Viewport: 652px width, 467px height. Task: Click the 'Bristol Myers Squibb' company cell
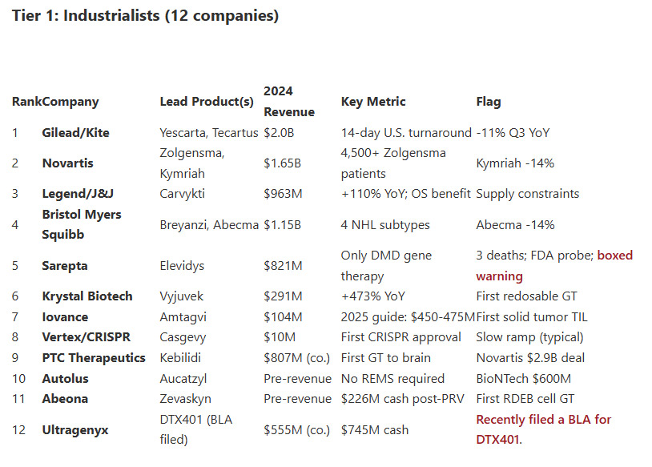click(82, 225)
